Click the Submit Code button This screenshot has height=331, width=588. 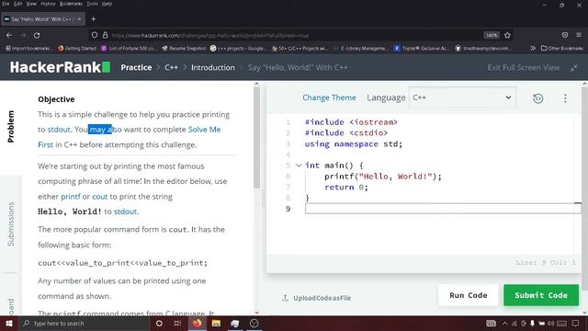(541, 295)
